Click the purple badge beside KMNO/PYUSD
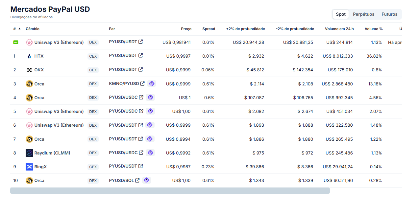Viewport: 418px width, 199px height. pyautogui.click(x=152, y=83)
